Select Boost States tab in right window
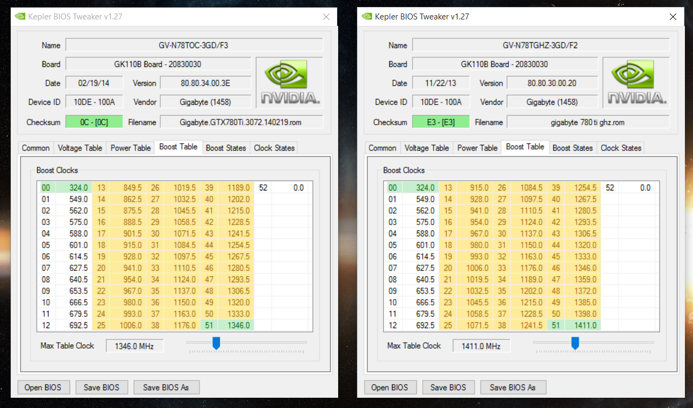 [x=572, y=148]
